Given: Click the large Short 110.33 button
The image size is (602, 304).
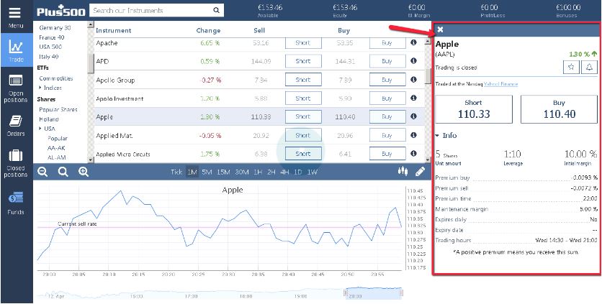Looking at the screenshot, I should coord(474,109).
